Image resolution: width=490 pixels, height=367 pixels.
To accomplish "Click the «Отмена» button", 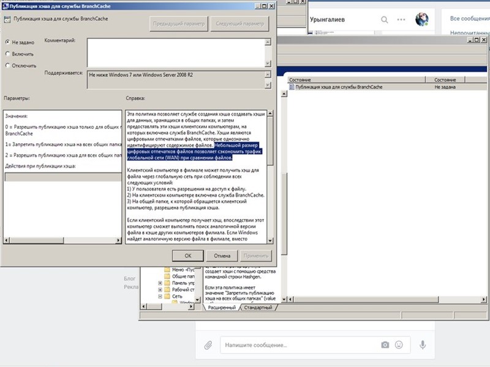I will (222, 256).
